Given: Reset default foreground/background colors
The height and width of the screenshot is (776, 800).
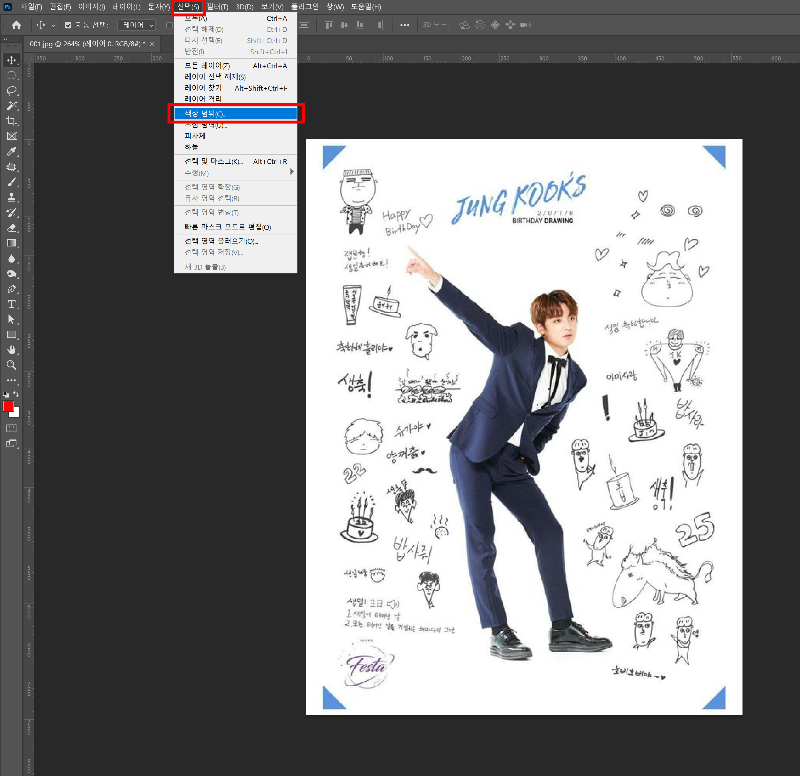Looking at the screenshot, I should click(x=6, y=394).
